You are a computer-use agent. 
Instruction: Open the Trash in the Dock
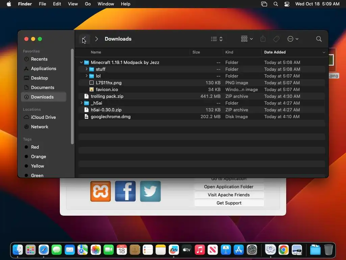pyautogui.click(x=328, y=250)
